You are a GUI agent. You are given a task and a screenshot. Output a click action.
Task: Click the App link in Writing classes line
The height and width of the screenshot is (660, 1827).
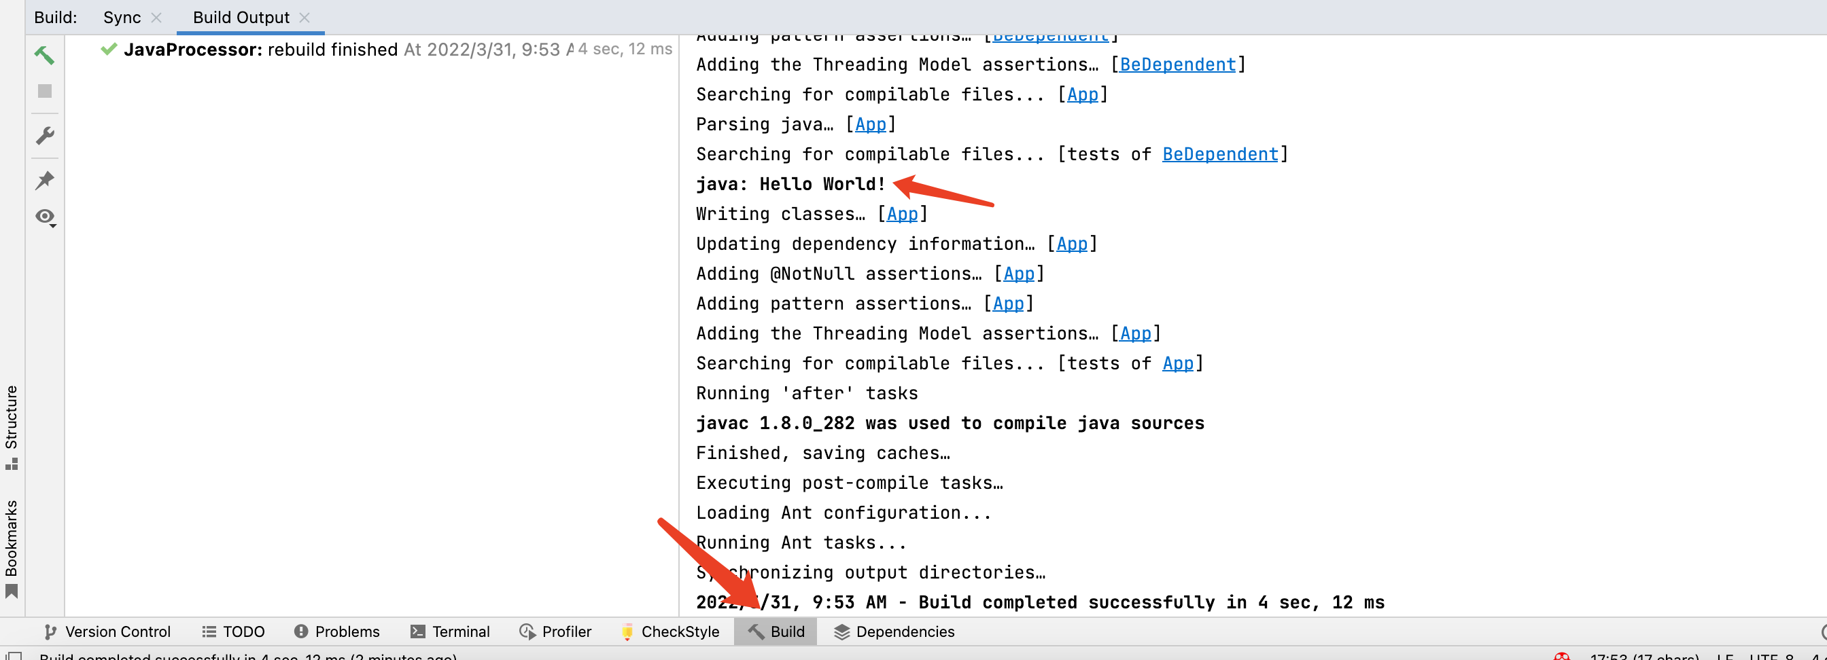[902, 213]
